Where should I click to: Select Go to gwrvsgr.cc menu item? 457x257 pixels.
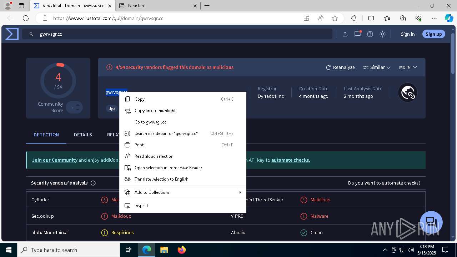point(182,122)
